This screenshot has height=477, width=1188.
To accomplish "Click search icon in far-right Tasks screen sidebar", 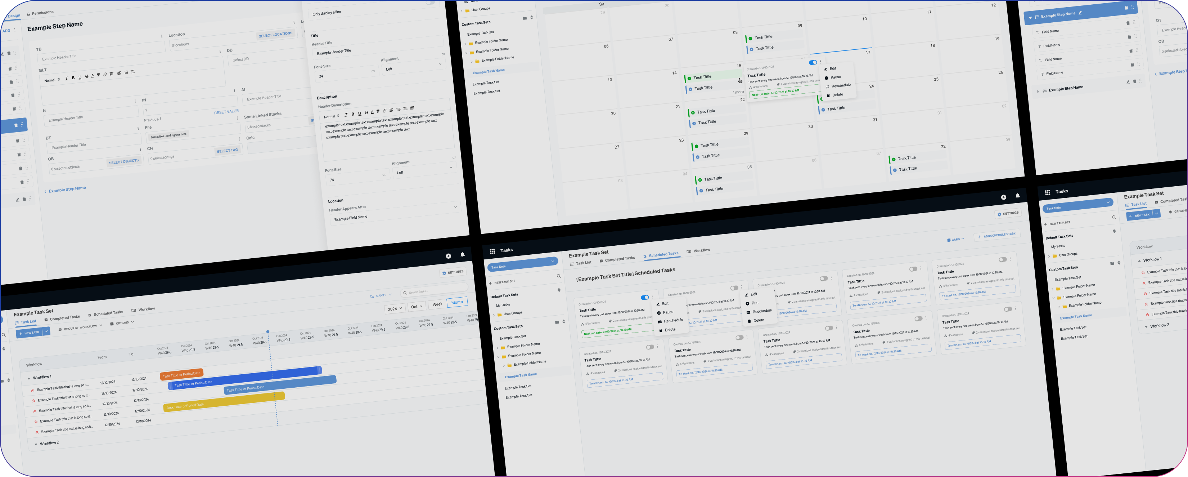I will click(1114, 217).
